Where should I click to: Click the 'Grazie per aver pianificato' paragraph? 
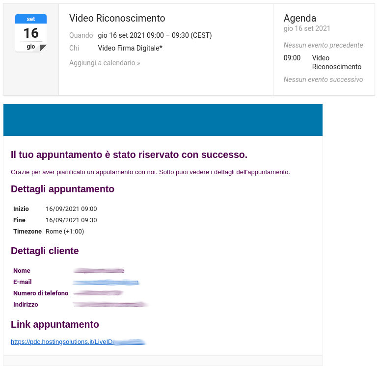(x=150, y=172)
